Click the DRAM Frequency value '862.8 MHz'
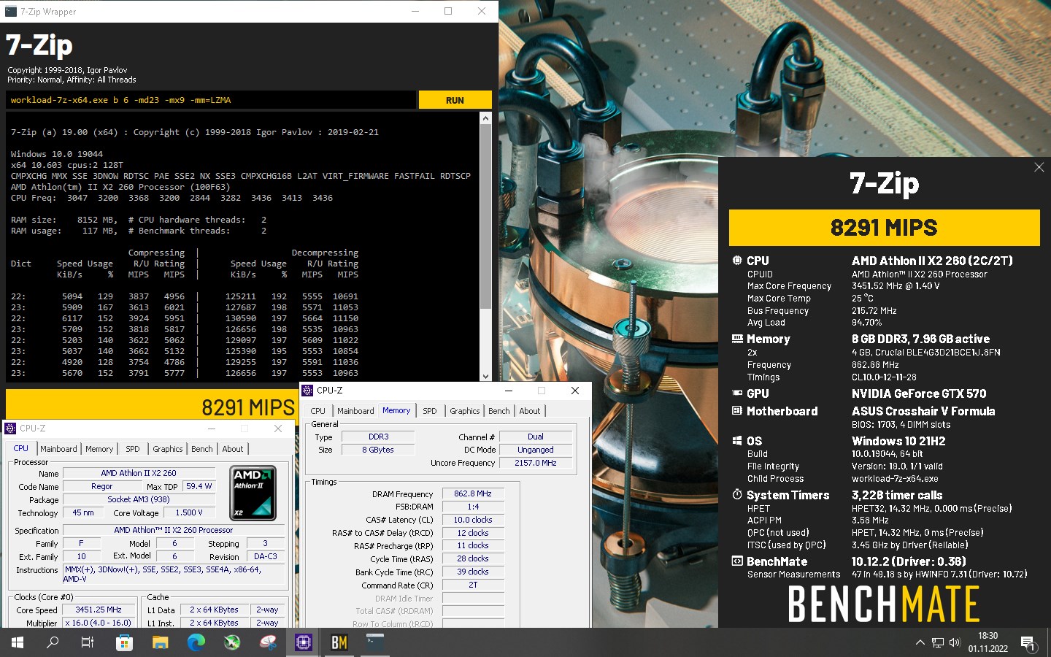Screen dimensions: 1051x657 pyautogui.click(x=473, y=493)
